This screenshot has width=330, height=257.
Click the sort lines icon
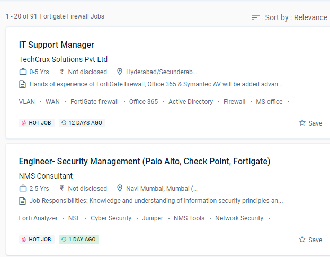[255, 17]
